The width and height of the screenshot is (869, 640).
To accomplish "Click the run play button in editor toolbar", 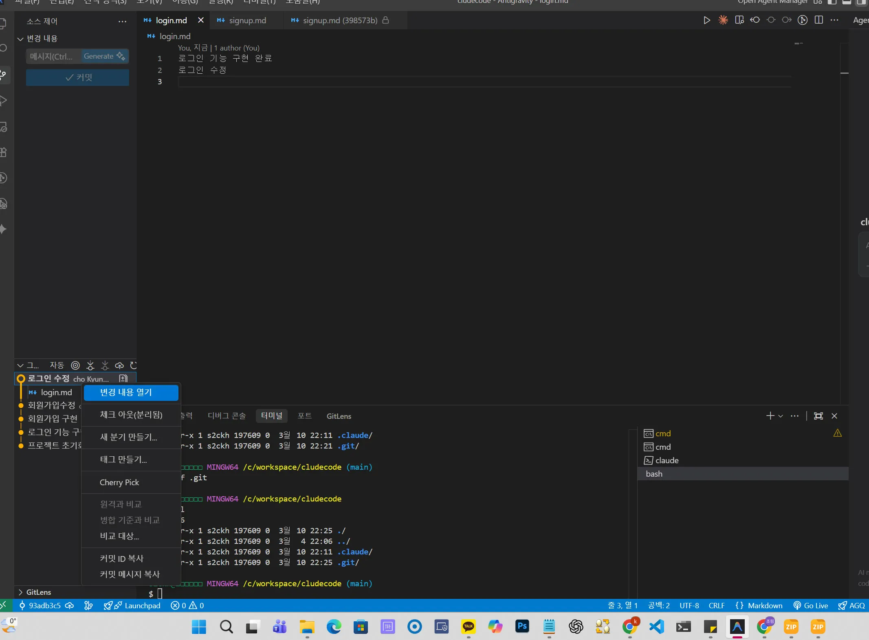I will (x=707, y=20).
